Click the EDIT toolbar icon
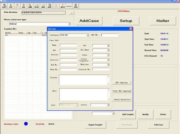 pyautogui.click(x=50, y=6)
